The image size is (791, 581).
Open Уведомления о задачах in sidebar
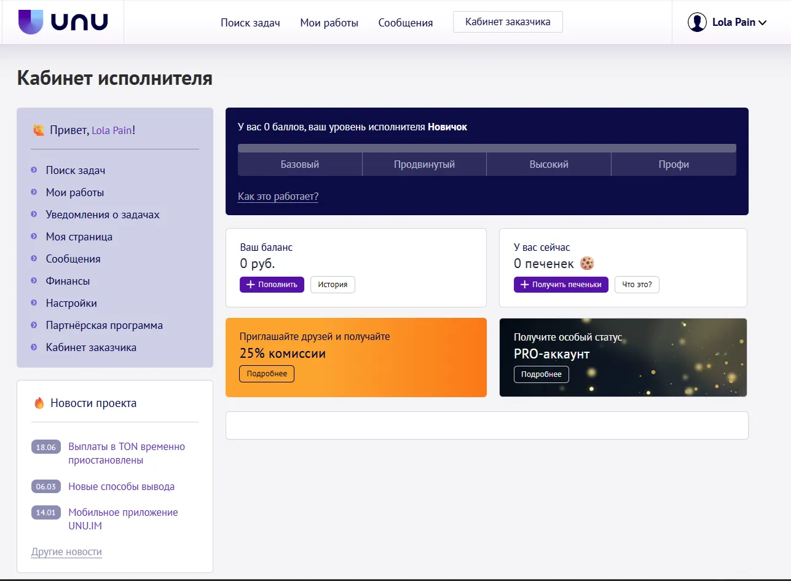point(103,215)
